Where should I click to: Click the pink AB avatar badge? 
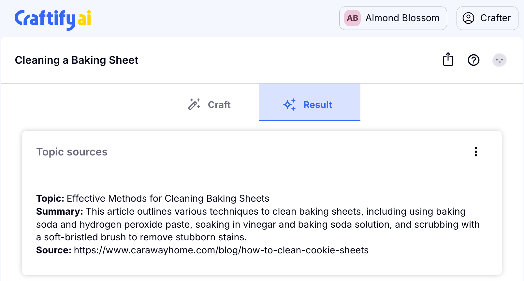pos(352,18)
